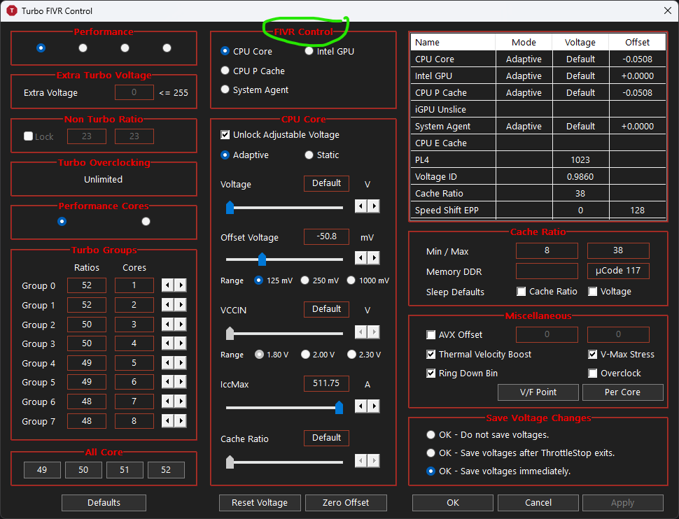Click Cache Ratio Max field 38
Screen dimensions: 679x519
pyautogui.click(x=618, y=250)
